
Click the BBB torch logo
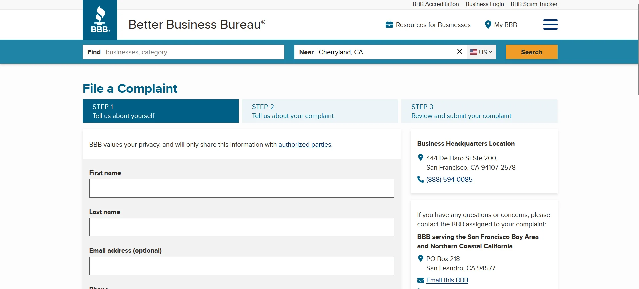click(100, 20)
